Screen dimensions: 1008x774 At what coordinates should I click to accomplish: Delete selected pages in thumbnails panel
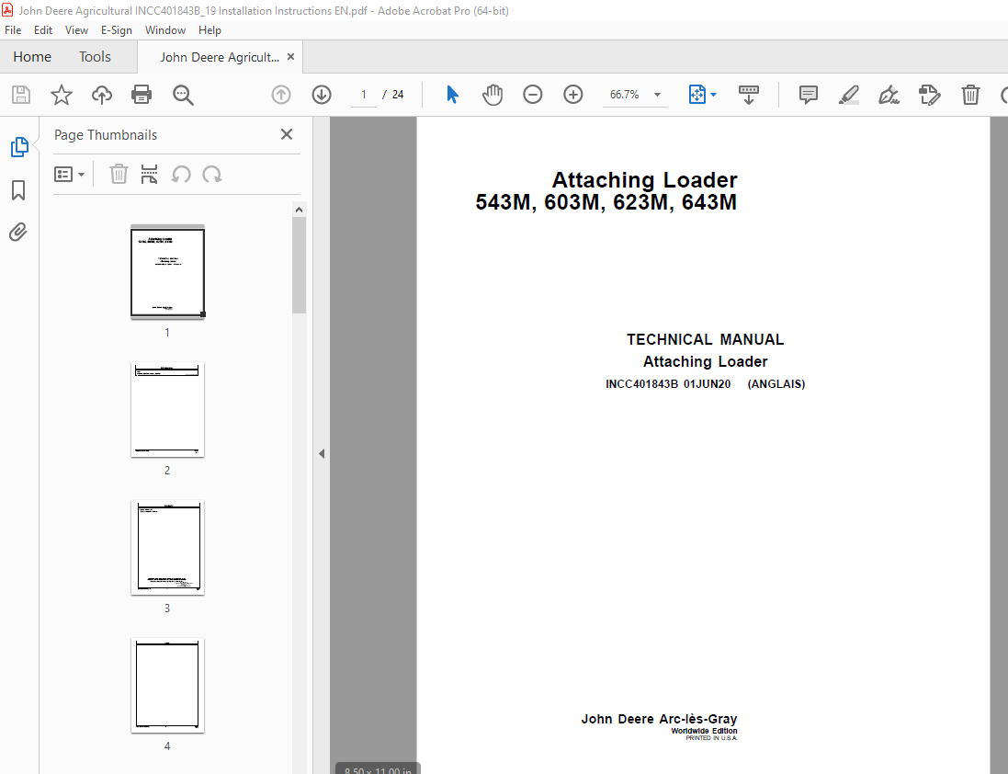119,175
